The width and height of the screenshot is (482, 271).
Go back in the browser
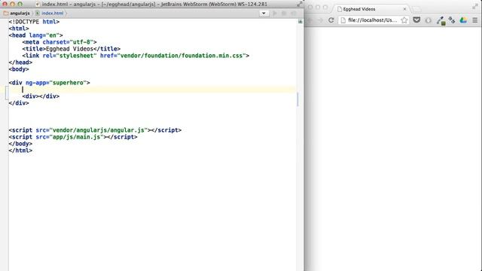pos(310,20)
